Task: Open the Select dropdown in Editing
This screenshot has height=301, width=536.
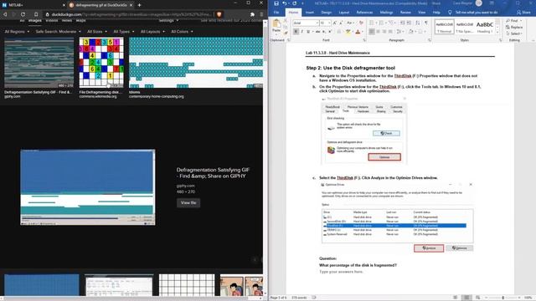Action: (513, 33)
